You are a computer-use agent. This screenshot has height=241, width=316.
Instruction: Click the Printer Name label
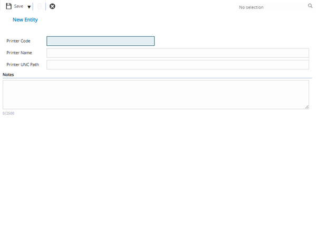(19, 53)
